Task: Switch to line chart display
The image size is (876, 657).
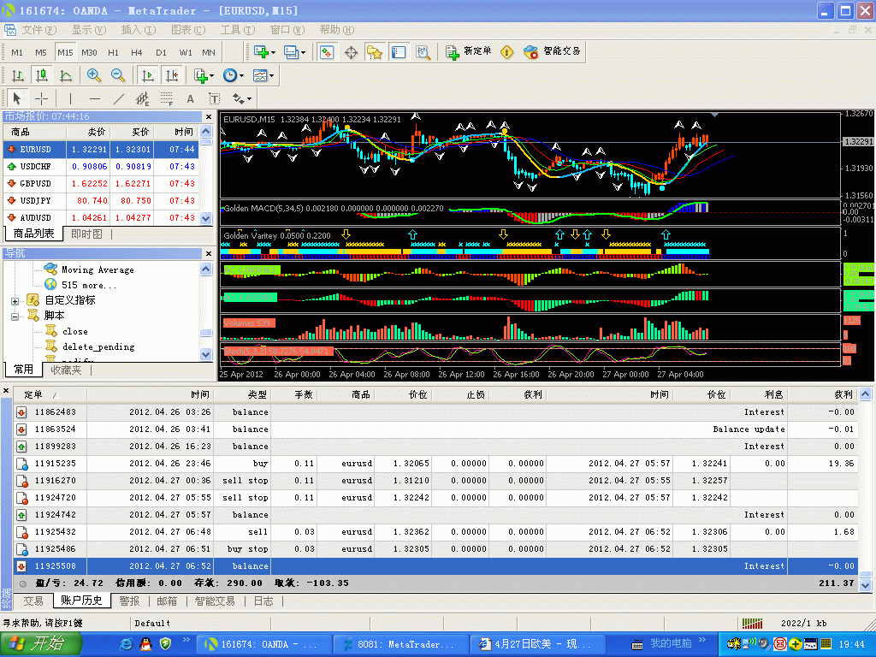Action: click(65, 75)
